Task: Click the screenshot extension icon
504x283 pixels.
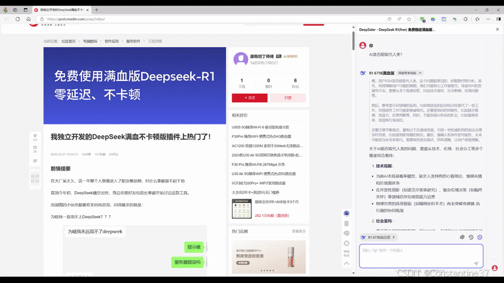Action: point(444,19)
